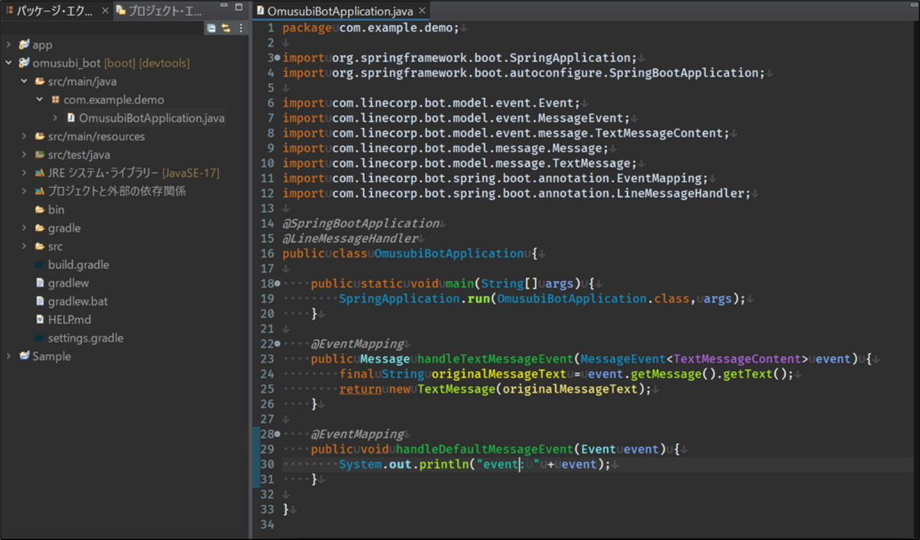
Task: Click OmusubiBotApplication class name on line 16
Action: tap(448, 254)
